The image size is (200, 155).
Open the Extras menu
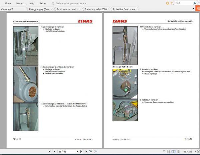43,3
